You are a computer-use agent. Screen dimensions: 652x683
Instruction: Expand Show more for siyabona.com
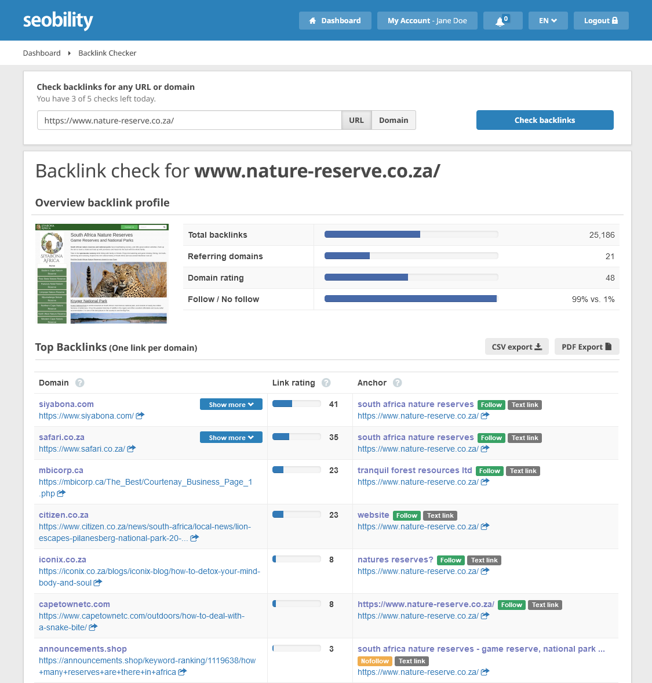[231, 404]
